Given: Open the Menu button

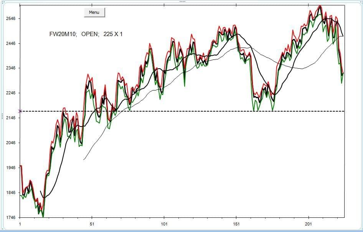Looking at the screenshot, I should 94,13.
